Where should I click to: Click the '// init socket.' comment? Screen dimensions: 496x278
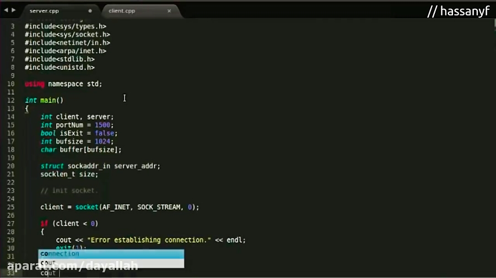coord(69,191)
